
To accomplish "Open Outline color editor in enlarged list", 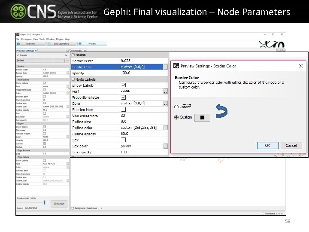I will click(x=166, y=128).
